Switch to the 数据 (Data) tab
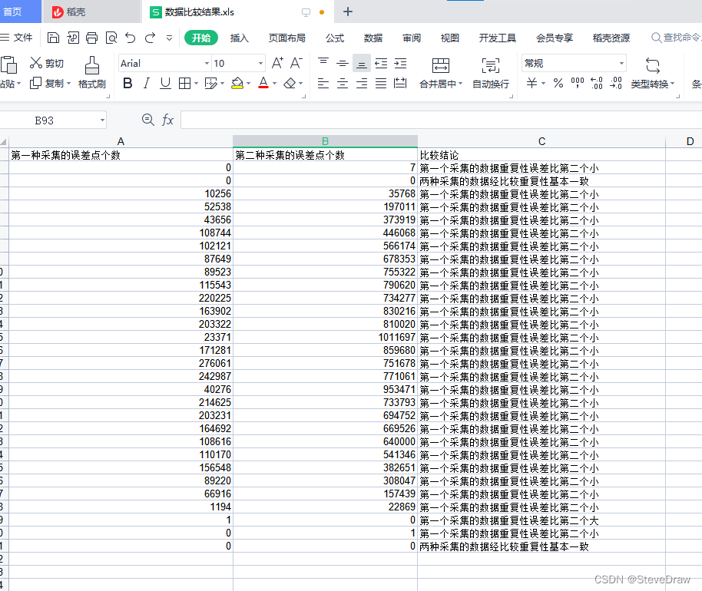The image size is (702, 591). [x=373, y=38]
